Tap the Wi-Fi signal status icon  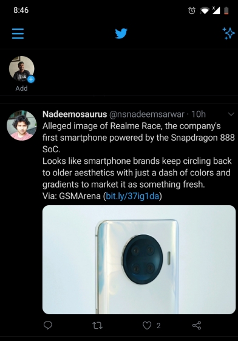coord(205,10)
